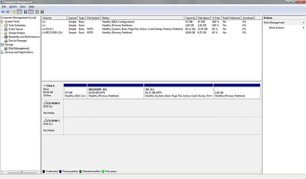Open Services and Applications in the tree
This screenshot has width=306, height=179.
19,52
